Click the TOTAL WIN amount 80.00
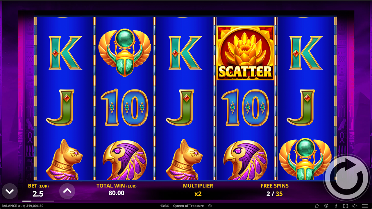Viewport: 372px width, 209px height. coord(116,193)
